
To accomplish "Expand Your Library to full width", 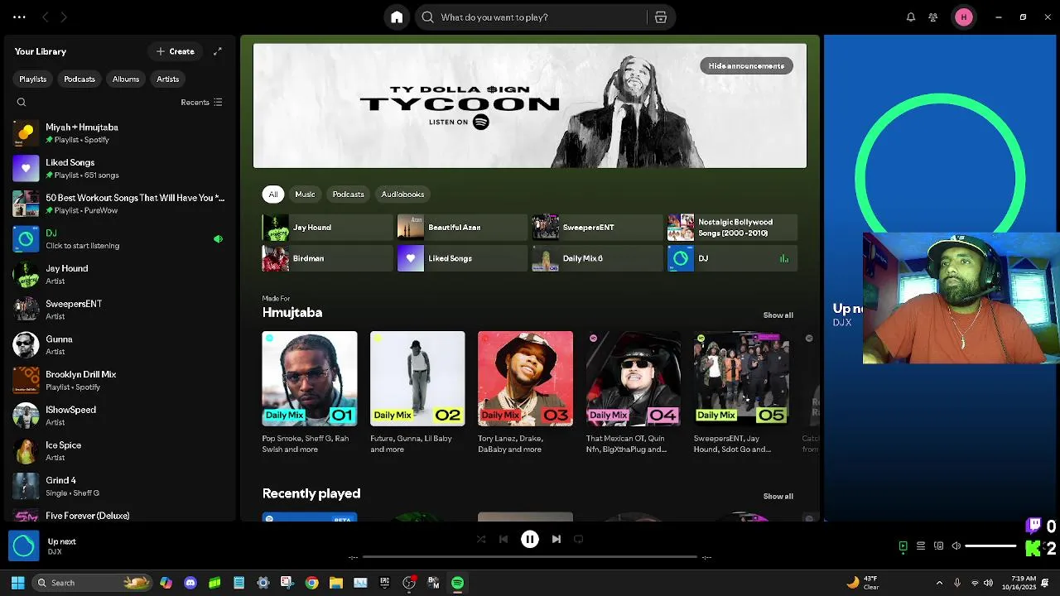I will 218,51.
